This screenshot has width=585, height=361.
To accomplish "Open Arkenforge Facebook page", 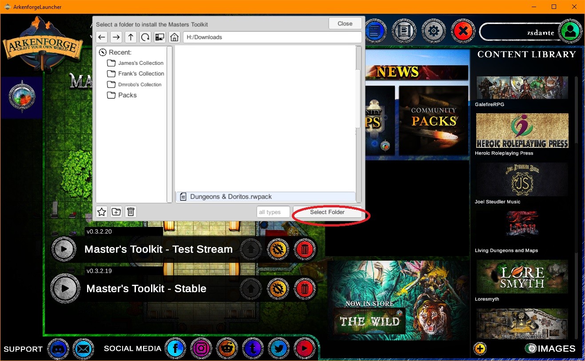I will [175, 349].
